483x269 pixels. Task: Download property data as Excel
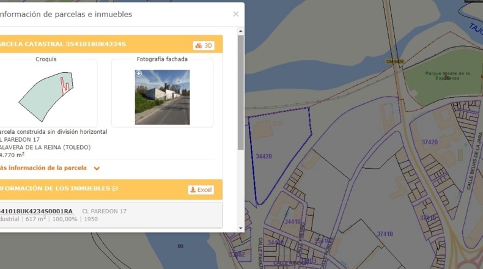point(201,190)
